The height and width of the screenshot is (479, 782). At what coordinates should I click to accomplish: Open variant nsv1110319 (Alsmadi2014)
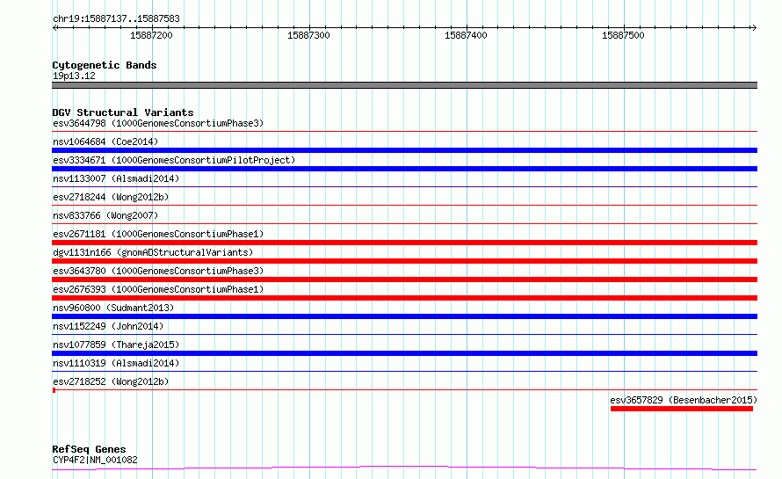pyautogui.click(x=116, y=363)
